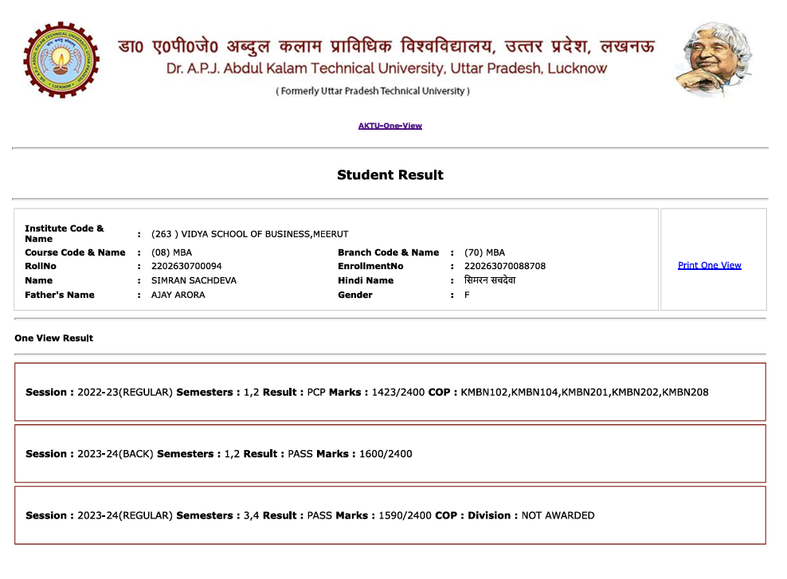
Task: Click the COP codes list starting KMBN102
Action: [x=584, y=392]
